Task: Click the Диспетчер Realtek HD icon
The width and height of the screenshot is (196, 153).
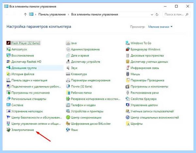Action: 8,62
